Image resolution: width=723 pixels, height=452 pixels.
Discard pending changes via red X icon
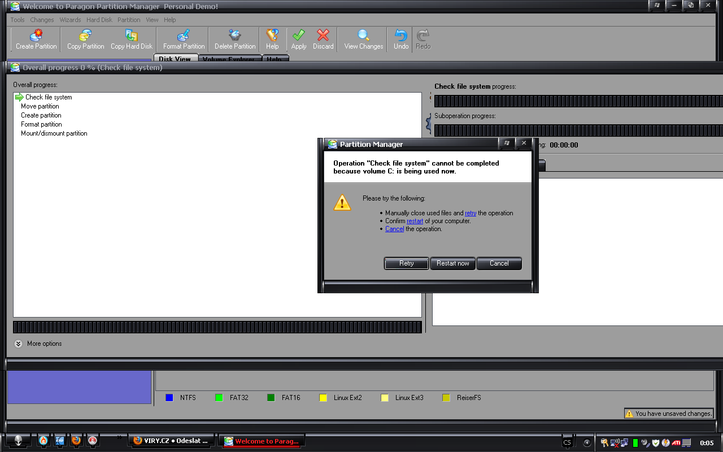click(323, 36)
